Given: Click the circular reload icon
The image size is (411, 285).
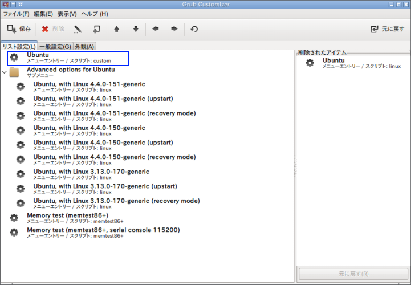Looking at the screenshot, I should 194,29.
